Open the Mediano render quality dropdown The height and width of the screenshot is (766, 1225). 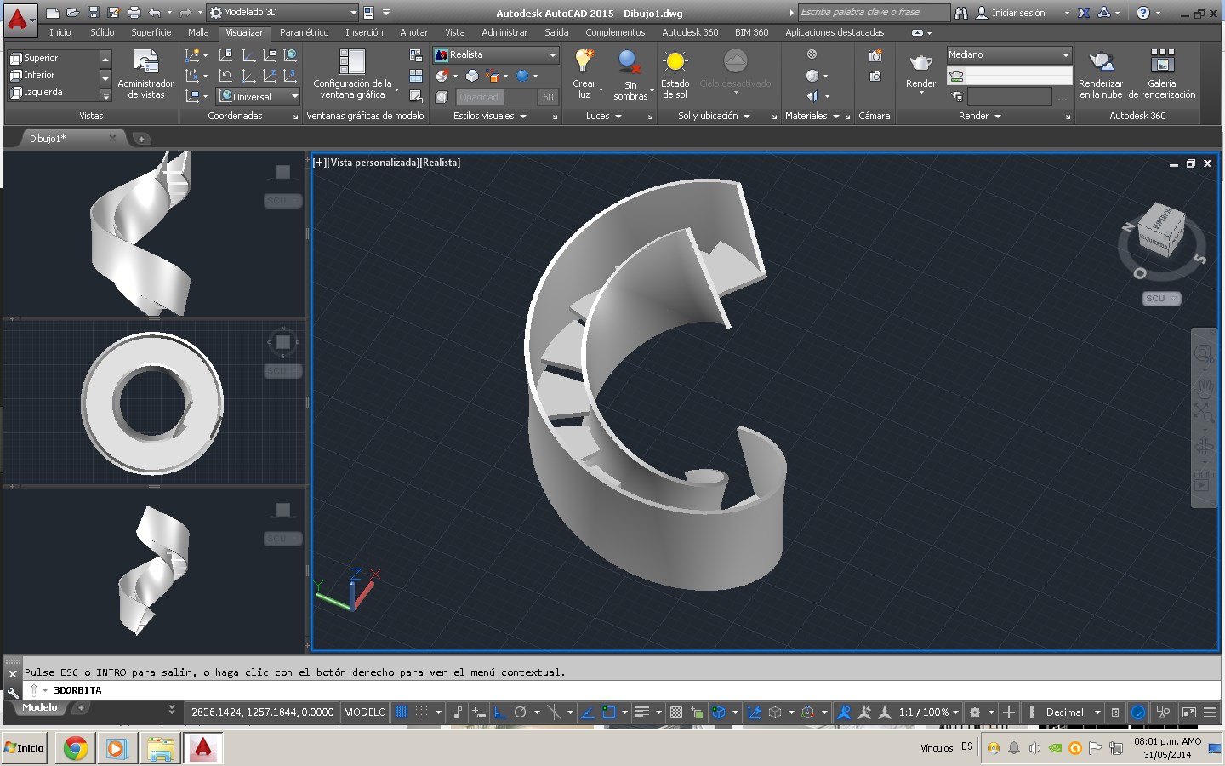point(1065,54)
